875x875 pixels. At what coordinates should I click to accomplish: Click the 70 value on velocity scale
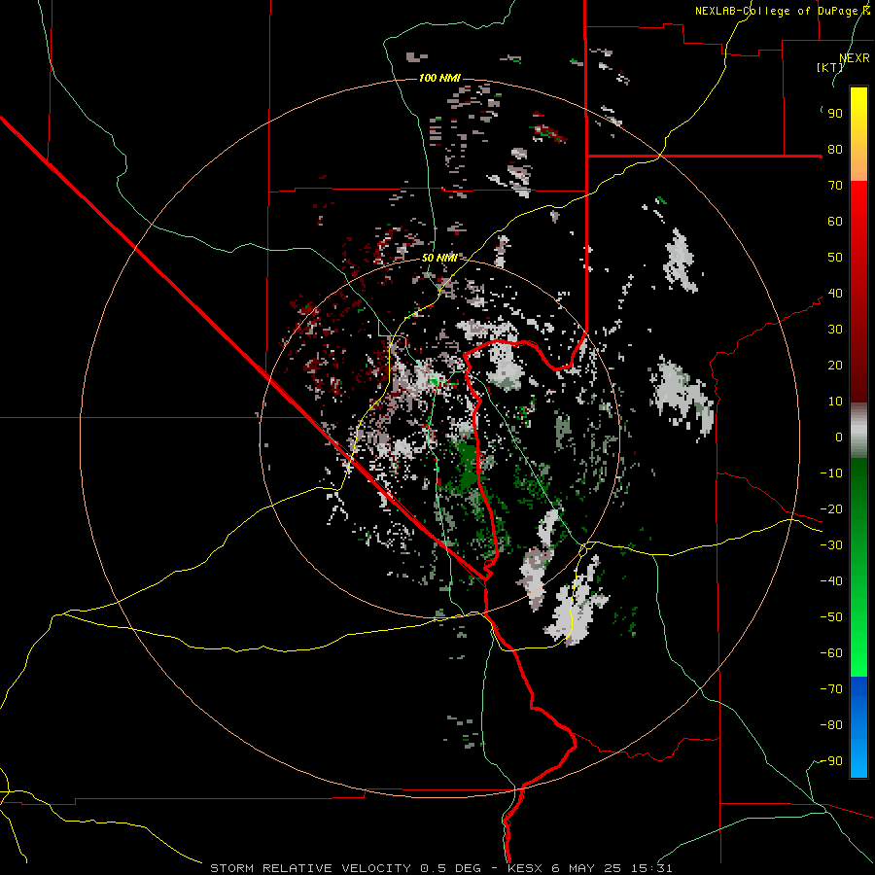(835, 186)
